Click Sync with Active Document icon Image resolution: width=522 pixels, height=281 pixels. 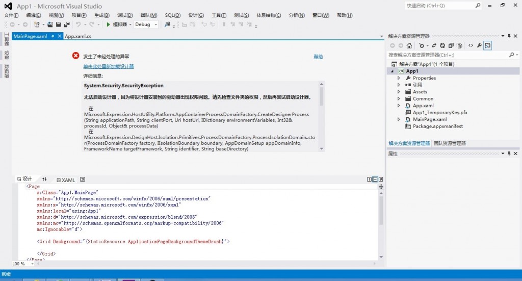434,45
